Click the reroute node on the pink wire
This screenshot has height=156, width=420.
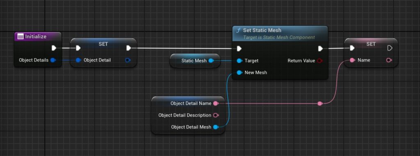tap(320, 103)
